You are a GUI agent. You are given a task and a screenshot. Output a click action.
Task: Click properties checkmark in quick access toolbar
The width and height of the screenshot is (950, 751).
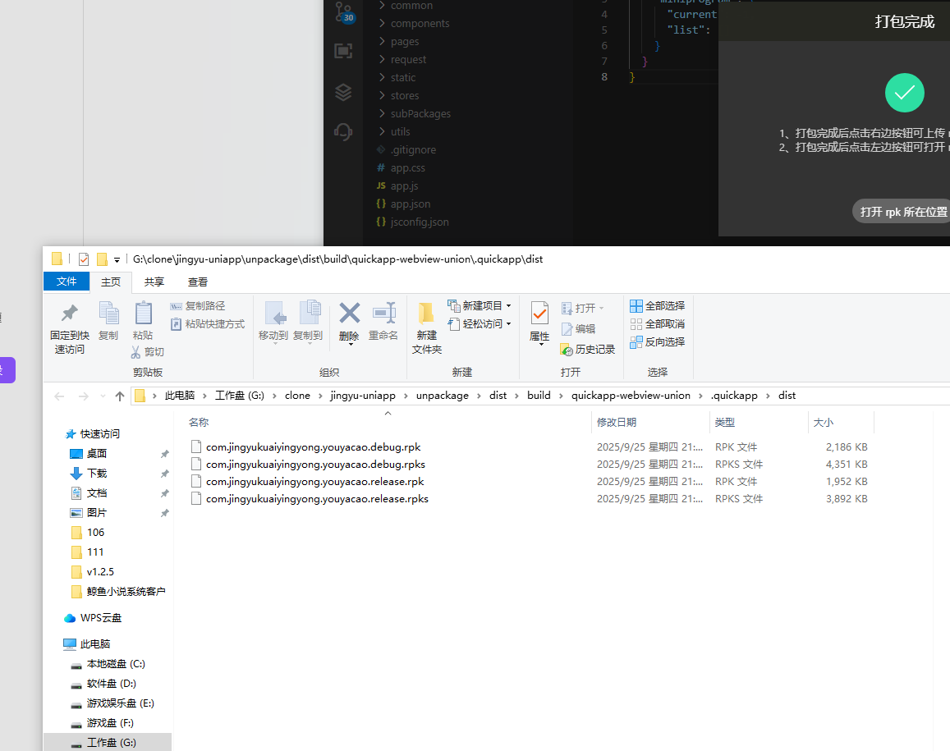click(x=84, y=259)
